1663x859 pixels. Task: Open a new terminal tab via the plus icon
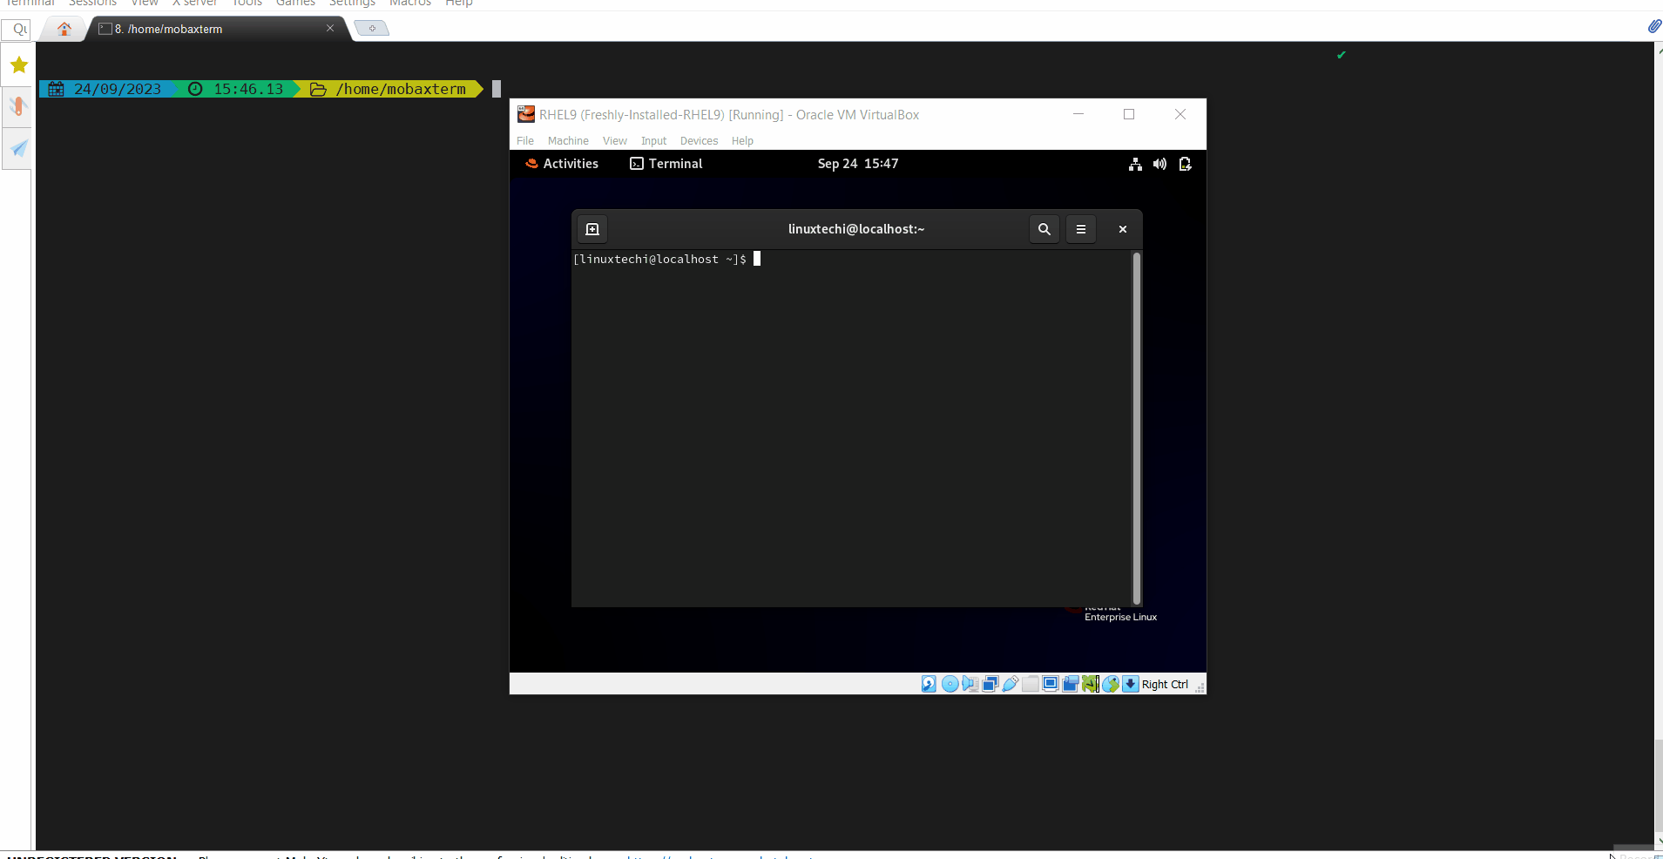tap(592, 228)
